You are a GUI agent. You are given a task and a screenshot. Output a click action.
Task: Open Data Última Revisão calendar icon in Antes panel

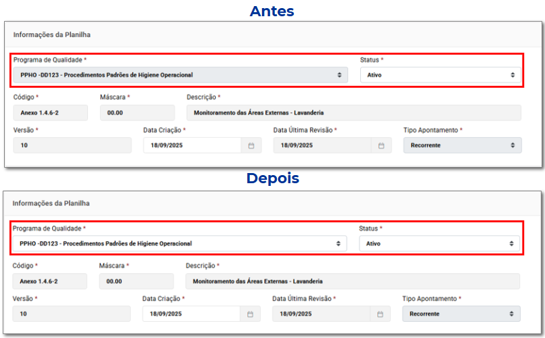(380, 145)
